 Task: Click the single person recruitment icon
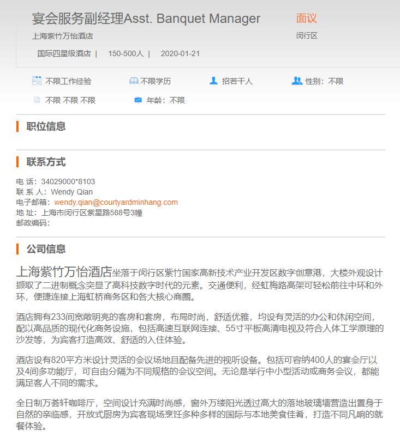tap(213, 81)
